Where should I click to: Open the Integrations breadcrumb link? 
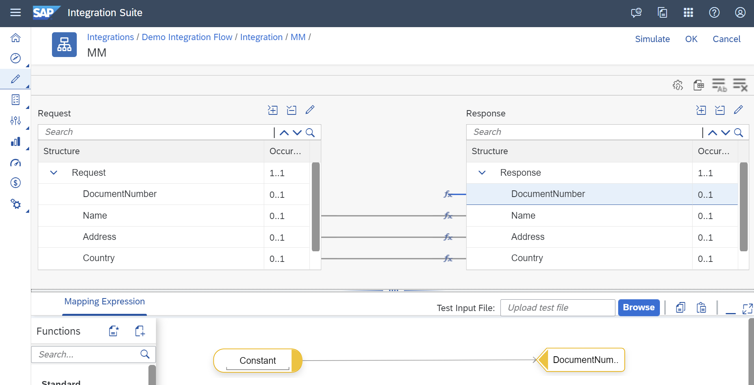[110, 37]
